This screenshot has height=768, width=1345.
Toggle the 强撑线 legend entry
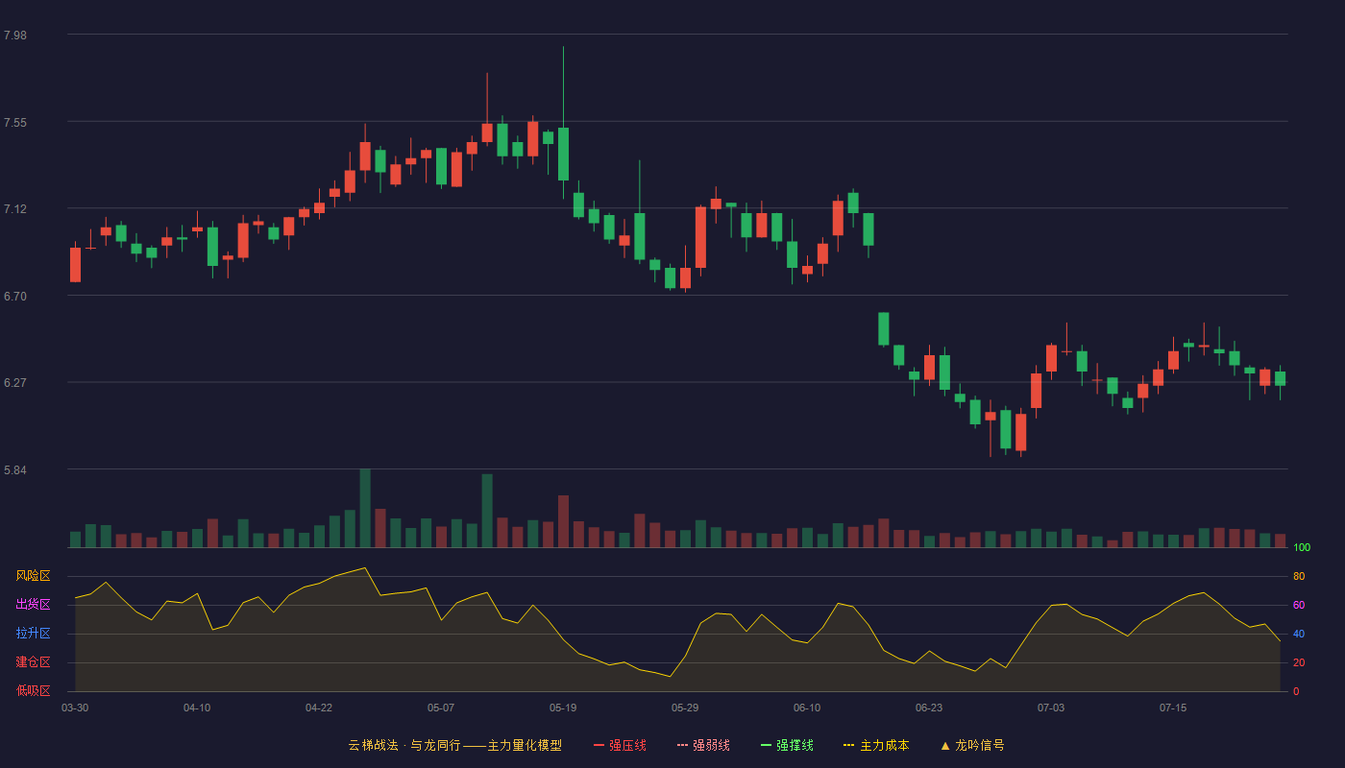tap(787, 745)
